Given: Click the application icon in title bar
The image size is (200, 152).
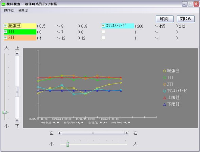Looking at the screenshot, I should pos(3,4).
